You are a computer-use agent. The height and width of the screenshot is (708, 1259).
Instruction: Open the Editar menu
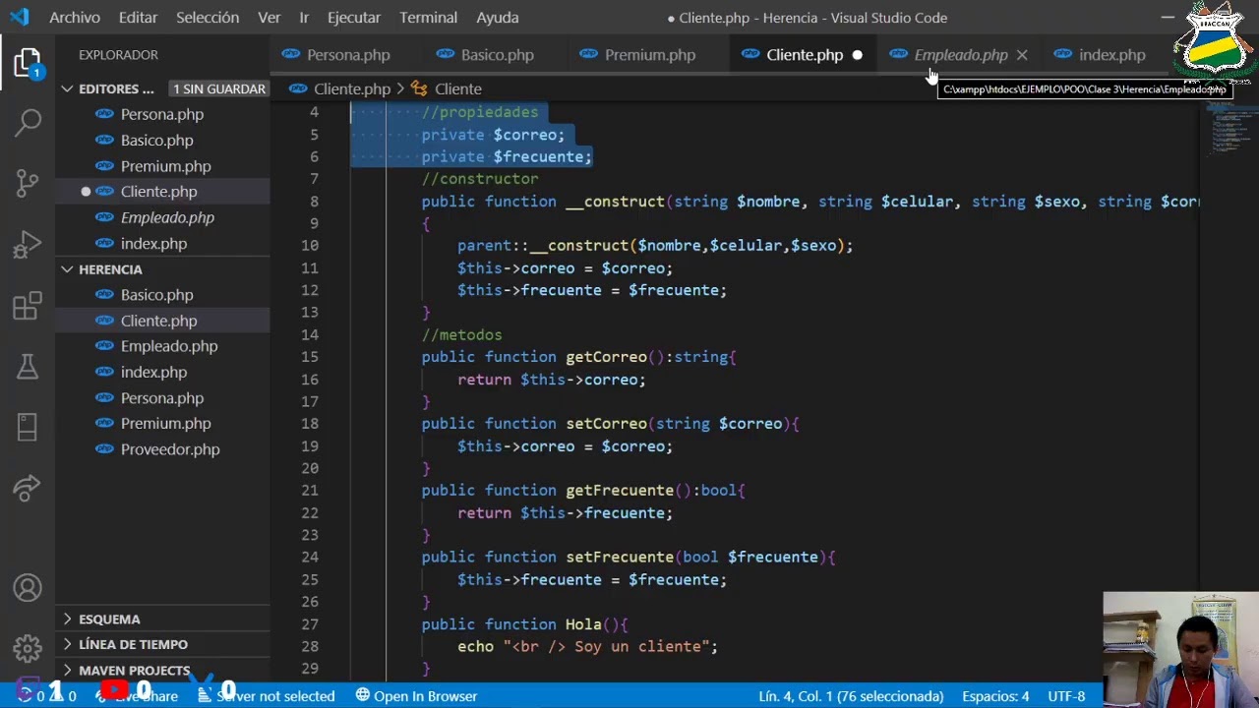[138, 18]
